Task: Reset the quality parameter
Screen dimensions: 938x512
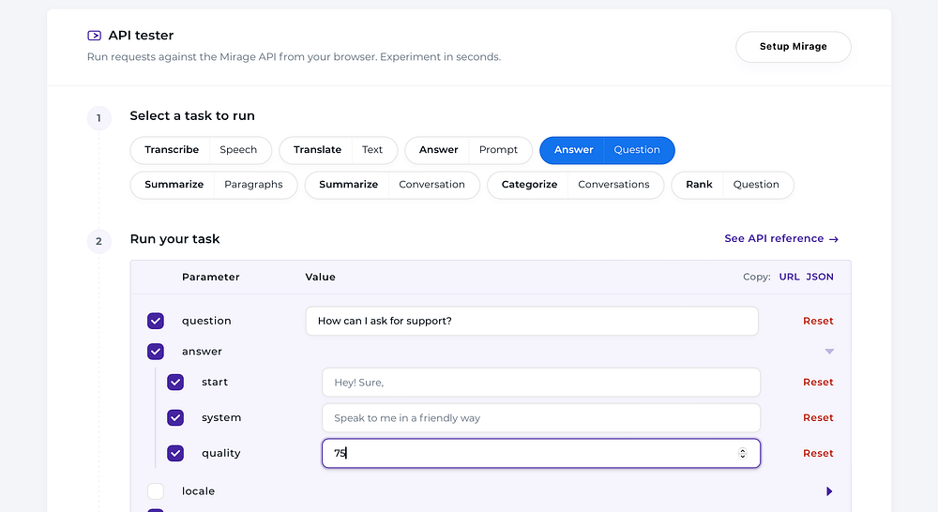Action: (x=818, y=453)
